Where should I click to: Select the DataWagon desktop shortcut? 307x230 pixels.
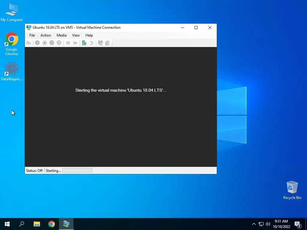[12, 72]
